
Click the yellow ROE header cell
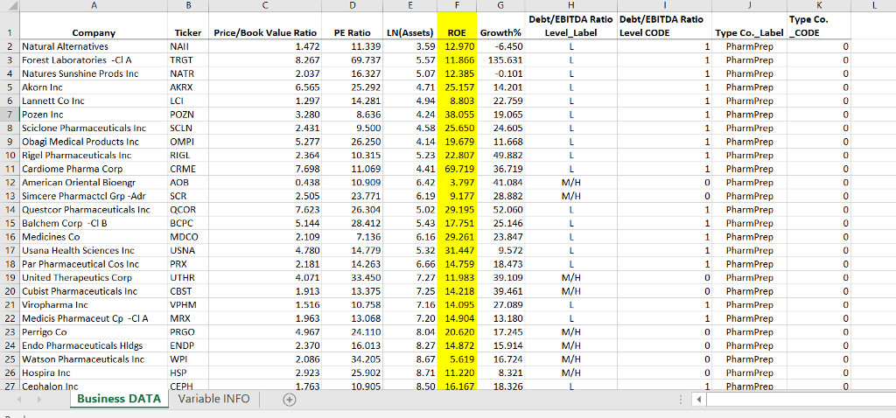tap(457, 25)
